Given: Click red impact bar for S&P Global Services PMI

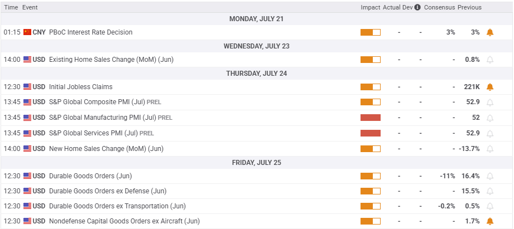Looking at the screenshot, I should (x=371, y=133).
